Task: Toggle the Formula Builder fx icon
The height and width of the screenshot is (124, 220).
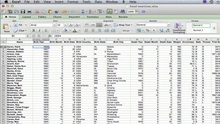Action: (x=109, y=11)
